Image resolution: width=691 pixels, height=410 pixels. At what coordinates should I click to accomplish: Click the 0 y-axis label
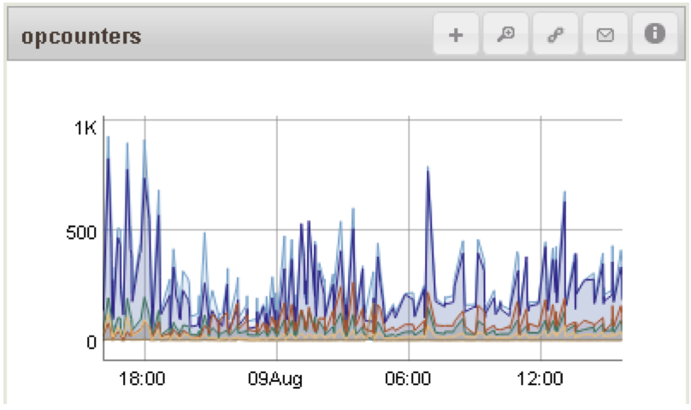(92, 342)
